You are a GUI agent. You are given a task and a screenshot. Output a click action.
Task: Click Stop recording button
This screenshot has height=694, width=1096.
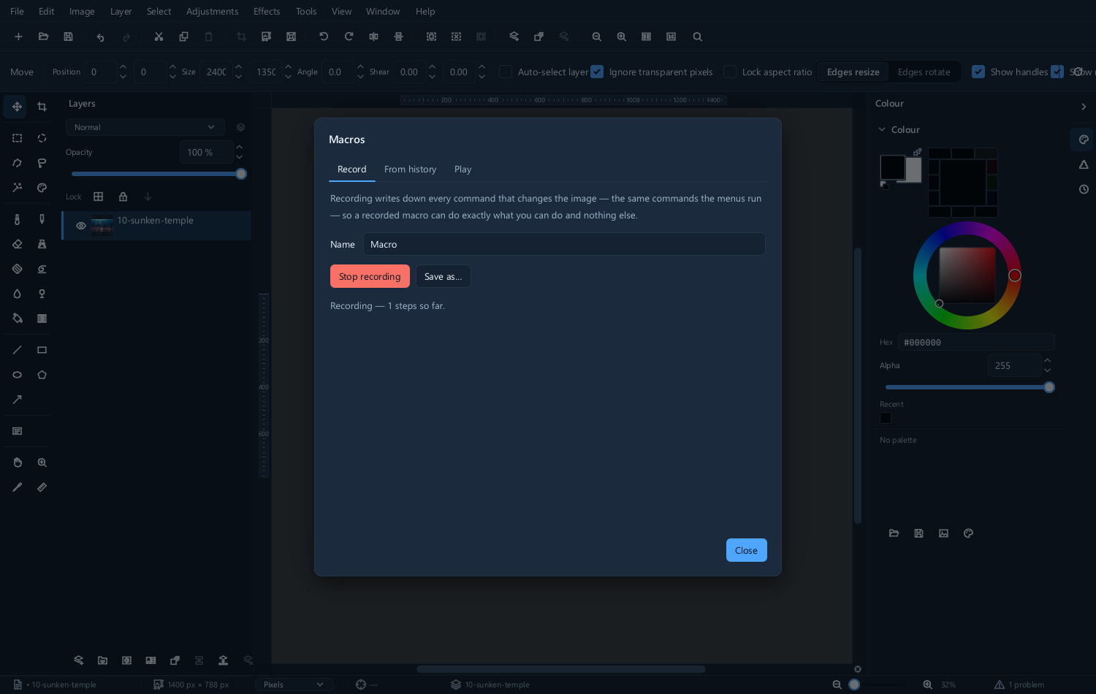pyautogui.click(x=370, y=276)
